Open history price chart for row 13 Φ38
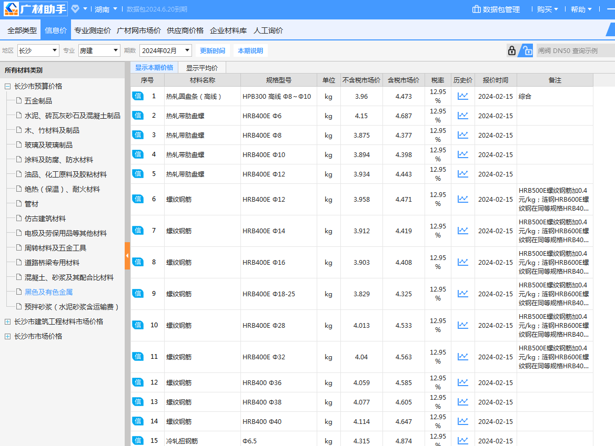This screenshot has width=615, height=446. coord(463,402)
